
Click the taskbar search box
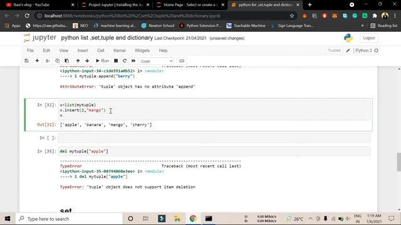69,219
